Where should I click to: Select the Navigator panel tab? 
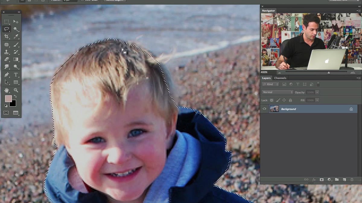[x=268, y=11]
